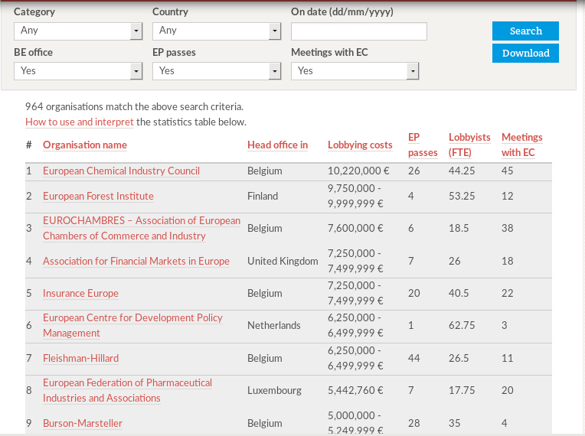
Task: Open the Country dropdown
Action: 217,31
